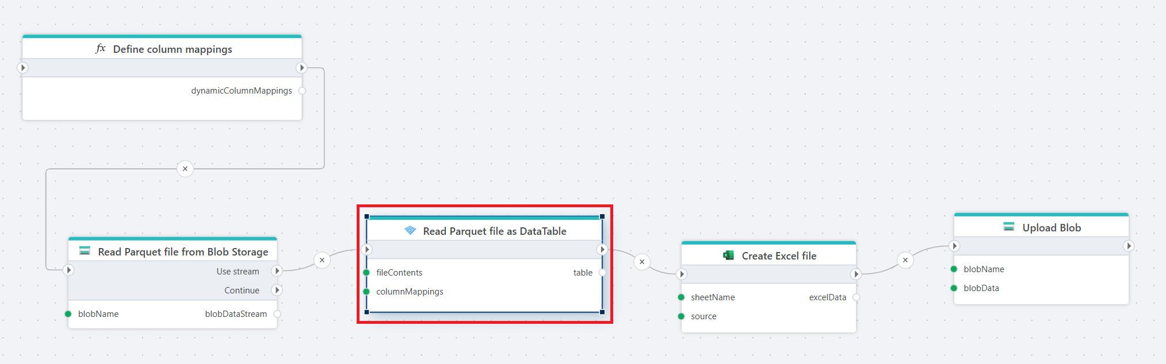The image size is (1166, 364).
Task: Click the Use stream output arrow port
Action: [x=277, y=271]
